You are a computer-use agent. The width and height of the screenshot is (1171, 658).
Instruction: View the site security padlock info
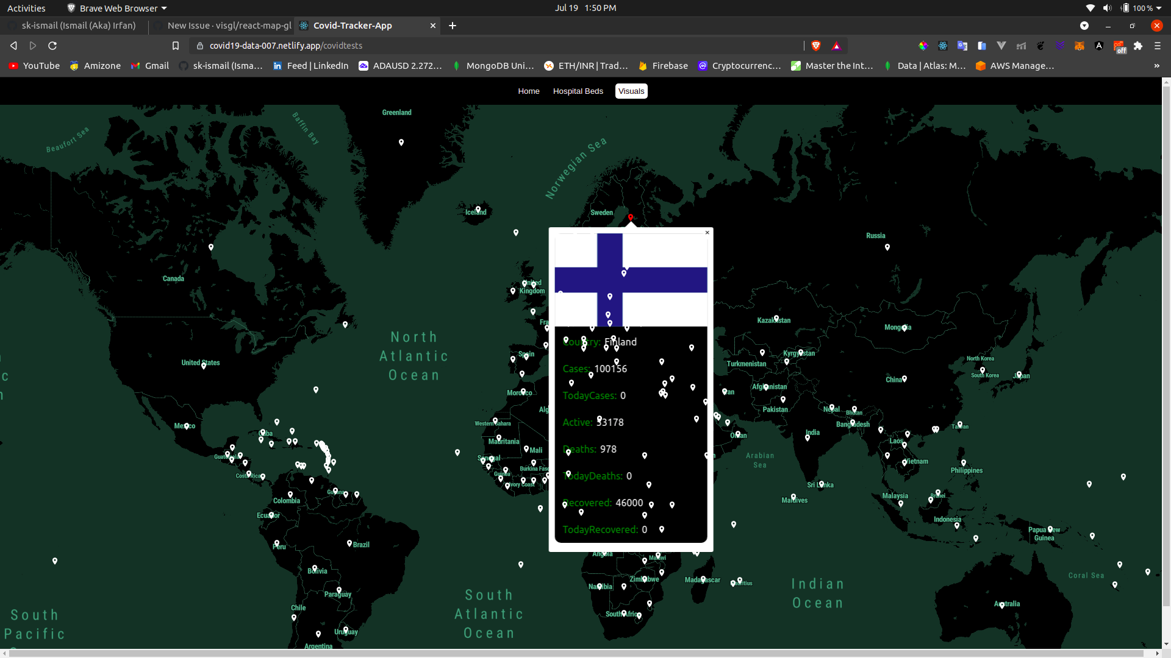[199, 46]
